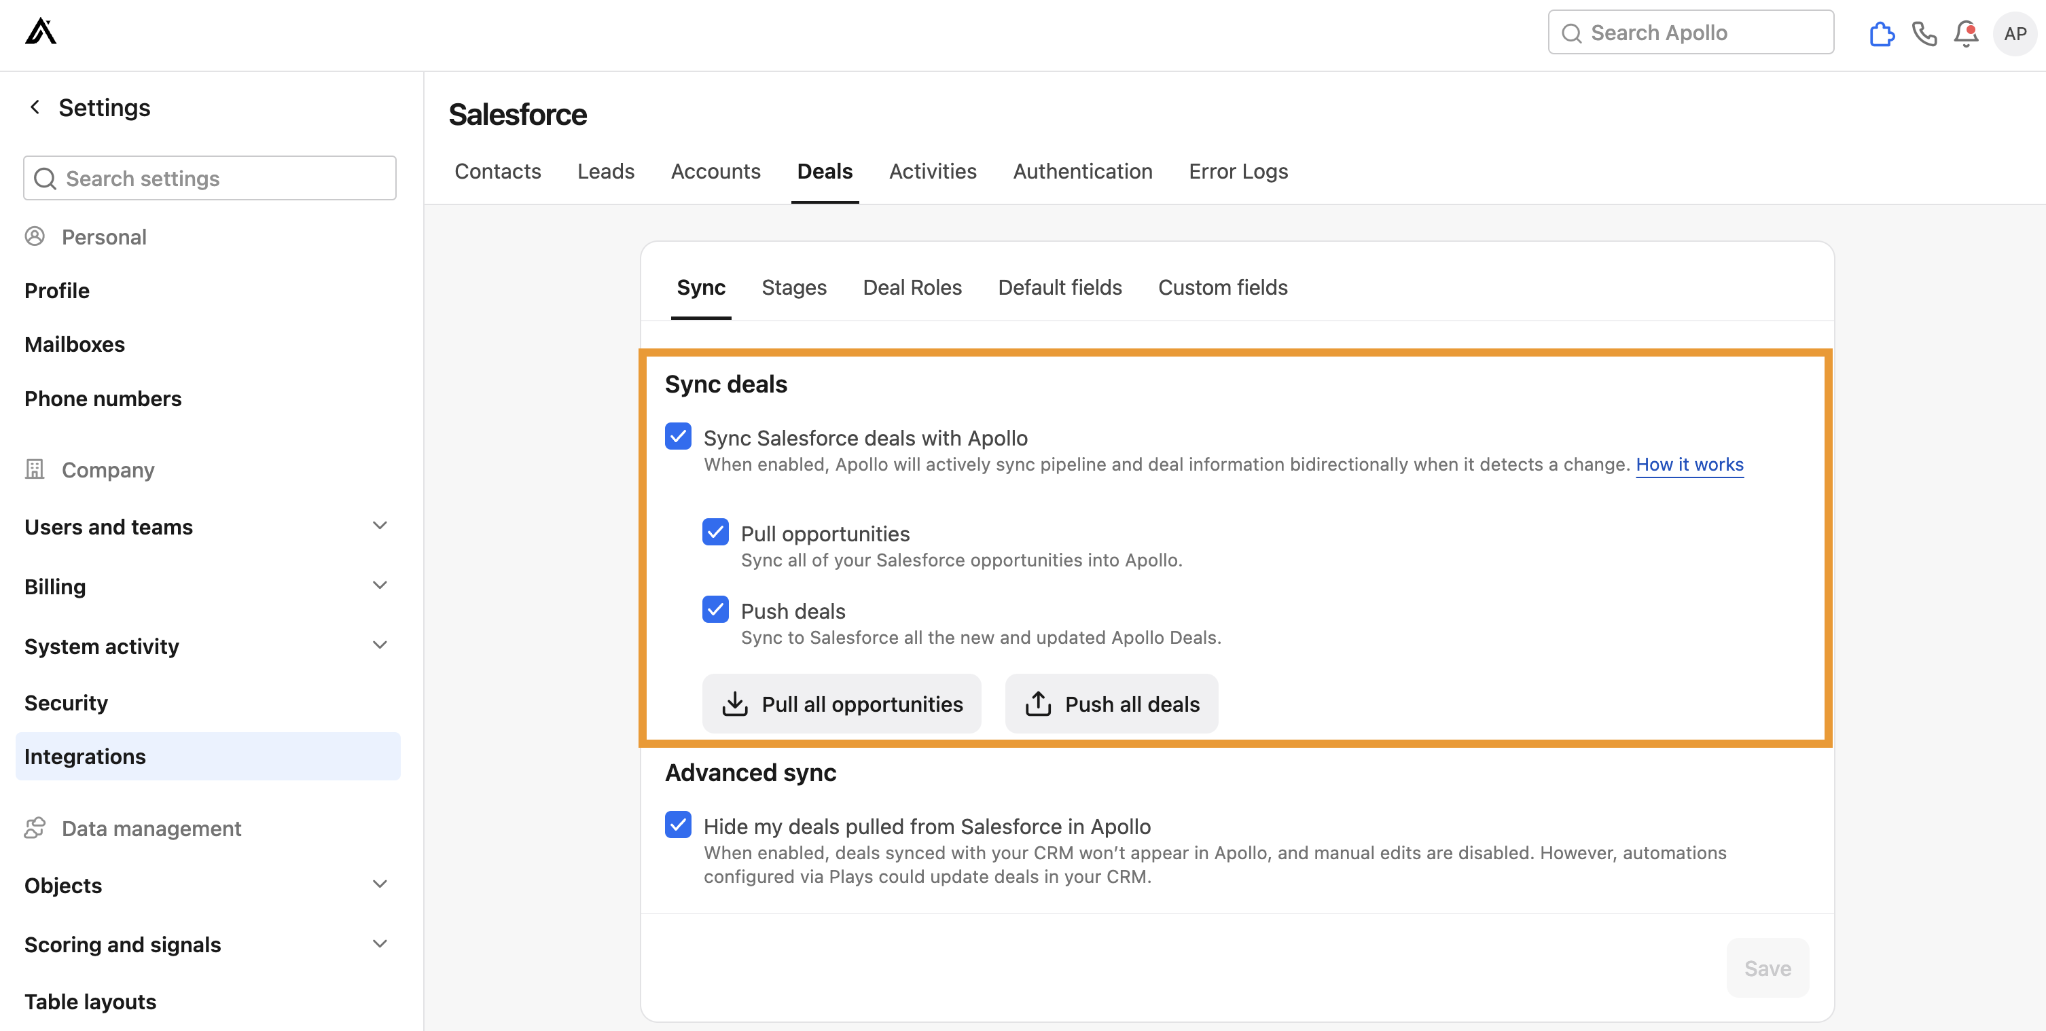The height and width of the screenshot is (1031, 2046).
Task: Click the cloud status icon
Action: (1882, 33)
